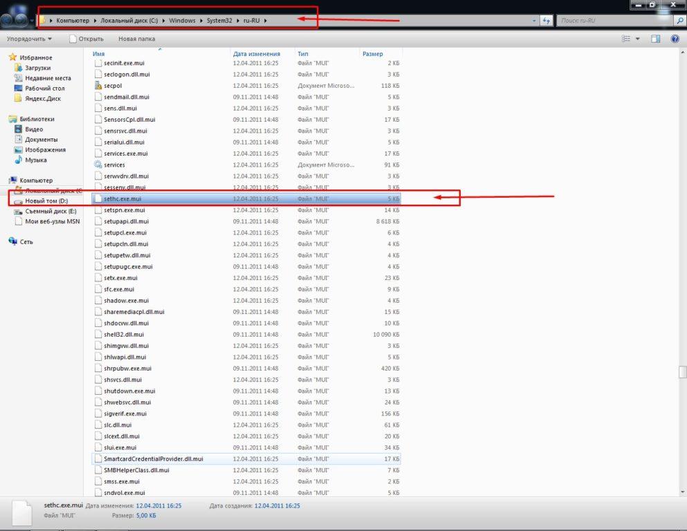The height and width of the screenshot is (531, 687).
Task: Go to Компьютер in address breadcrumb
Action: [x=73, y=21]
